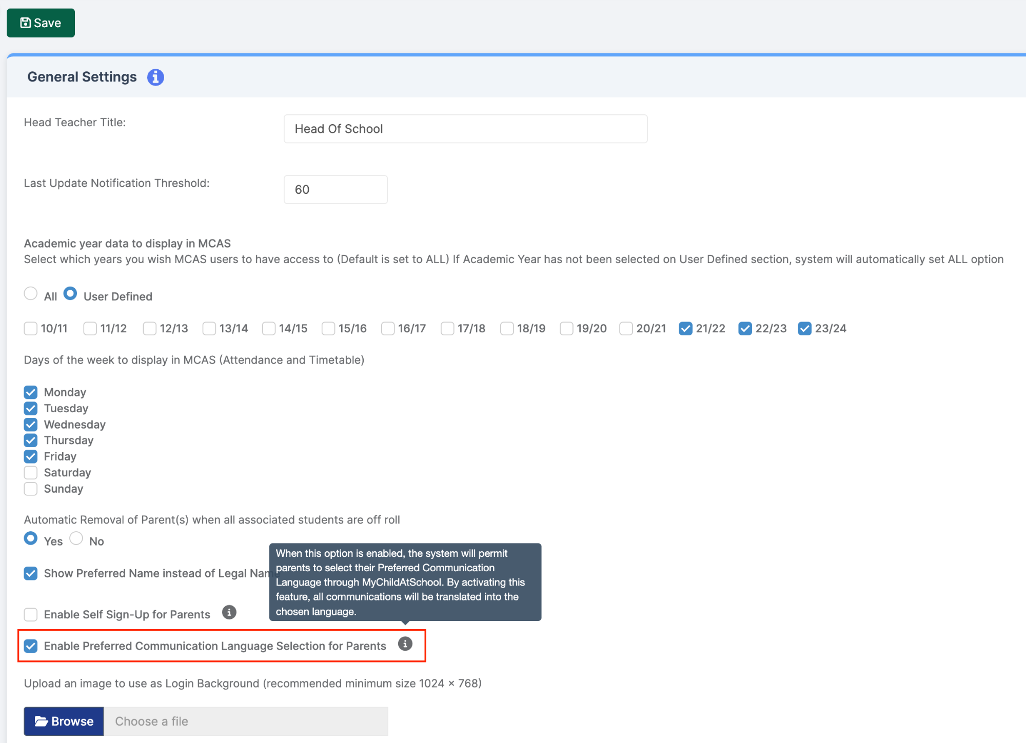Select the User Defined radio option
The height and width of the screenshot is (743, 1026).
(x=70, y=294)
